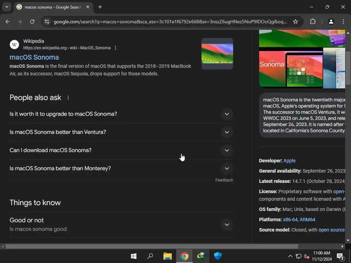Open the Chrome extensions puzzle icon
This screenshot has height=263, width=351.
tap(313, 22)
